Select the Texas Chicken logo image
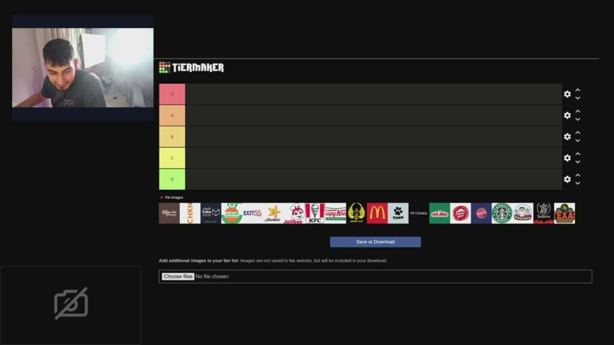Screen dimensions: 614x345 (564, 213)
